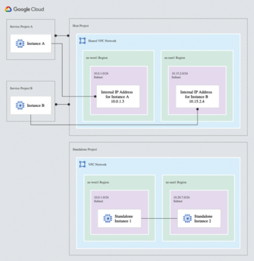Select the Service Project B label

pyautogui.click(x=21, y=89)
